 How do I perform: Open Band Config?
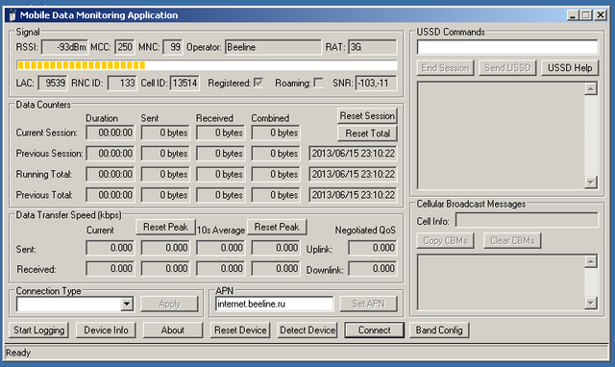pos(439,330)
